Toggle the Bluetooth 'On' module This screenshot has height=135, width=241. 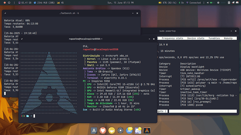tap(181, 2)
